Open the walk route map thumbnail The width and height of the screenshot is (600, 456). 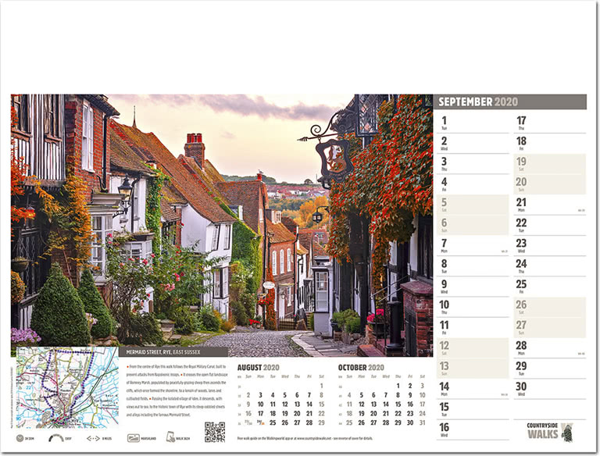67,387
